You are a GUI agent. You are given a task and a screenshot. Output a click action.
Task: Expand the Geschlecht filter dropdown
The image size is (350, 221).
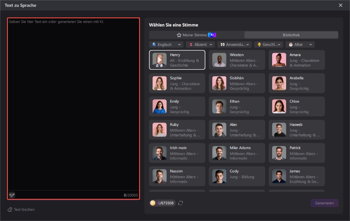pos(269,44)
